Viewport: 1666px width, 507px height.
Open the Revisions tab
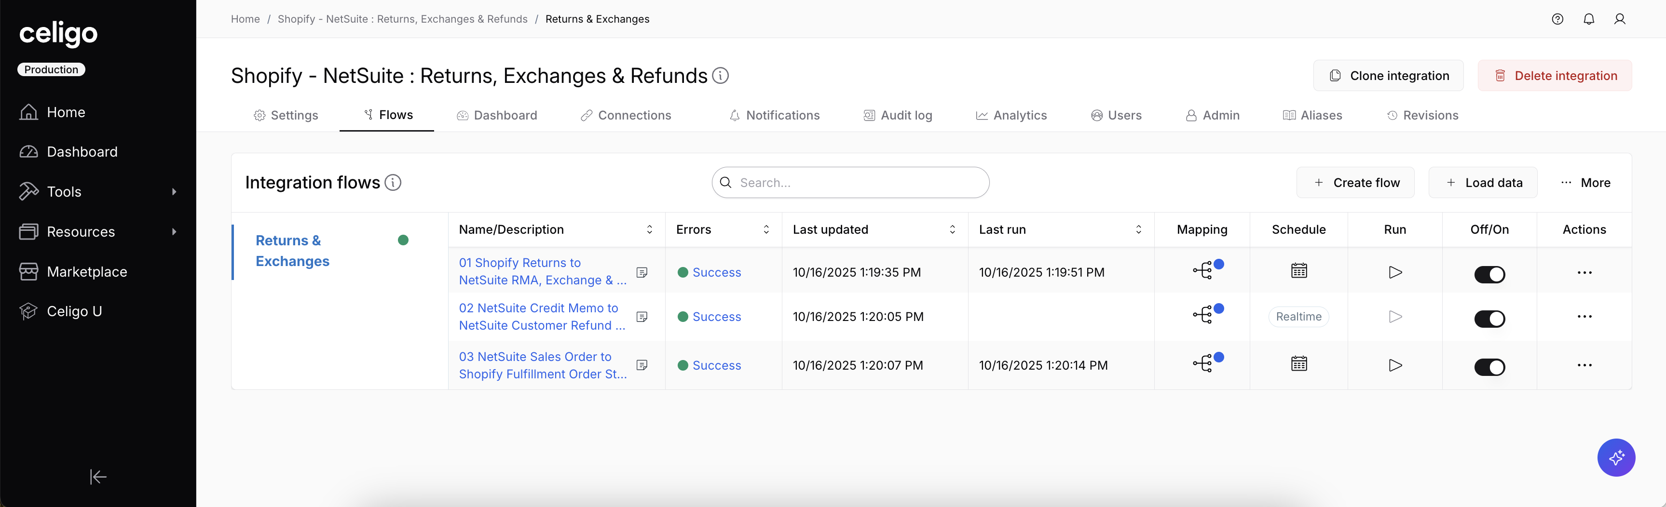pos(1423,116)
